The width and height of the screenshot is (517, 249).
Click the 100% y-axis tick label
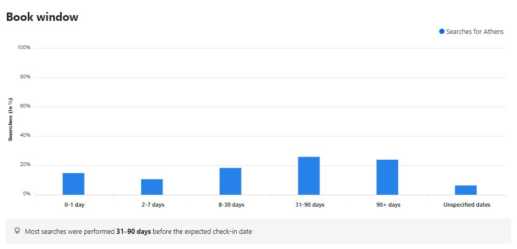(x=24, y=48)
